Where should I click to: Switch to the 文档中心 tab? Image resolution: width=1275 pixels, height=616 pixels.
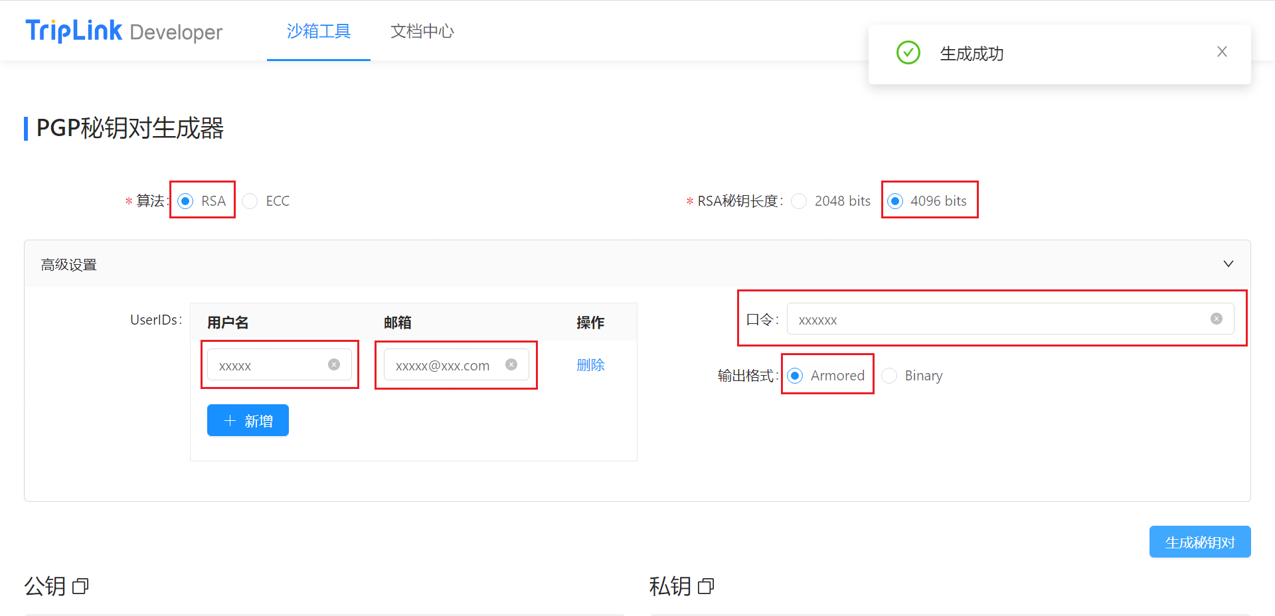422,31
